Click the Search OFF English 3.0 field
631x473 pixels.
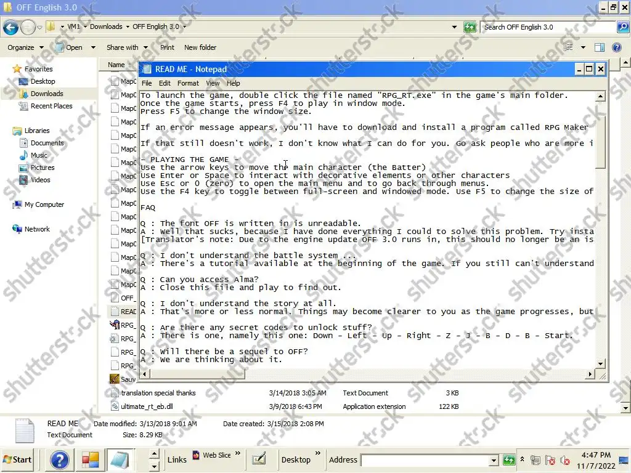tap(548, 27)
